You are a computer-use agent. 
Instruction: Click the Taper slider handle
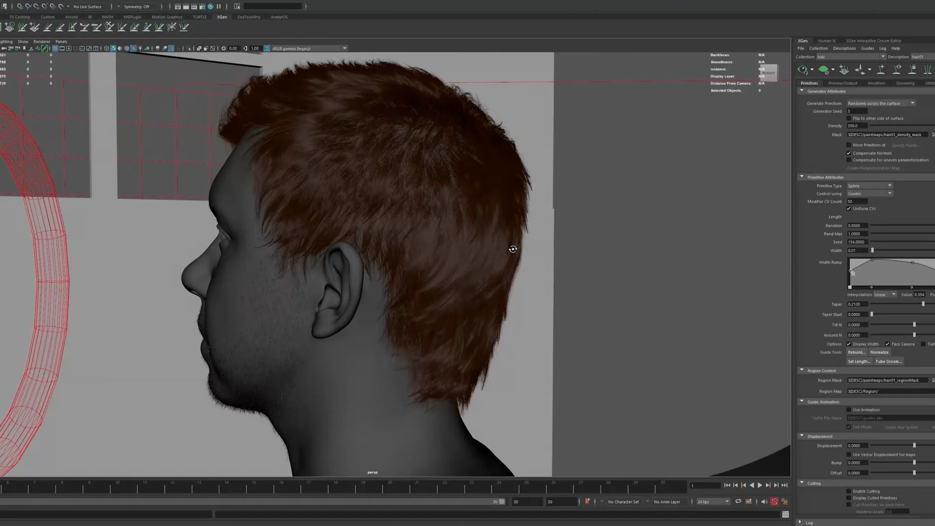pyautogui.click(x=923, y=304)
